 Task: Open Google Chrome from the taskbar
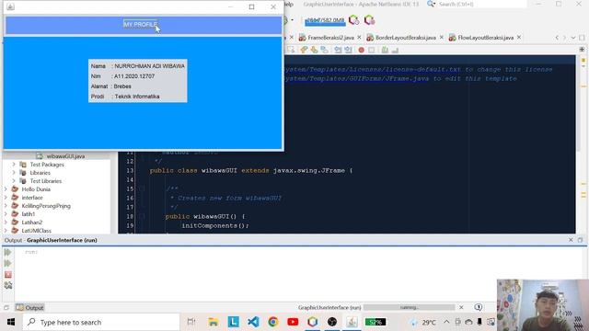[273, 322]
